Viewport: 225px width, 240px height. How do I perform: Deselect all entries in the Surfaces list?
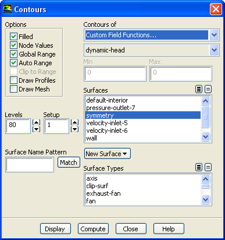point(208,89)
